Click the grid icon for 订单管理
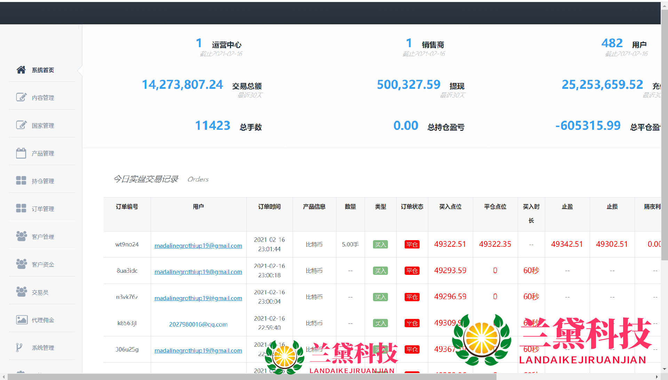 tap(21, 208)
